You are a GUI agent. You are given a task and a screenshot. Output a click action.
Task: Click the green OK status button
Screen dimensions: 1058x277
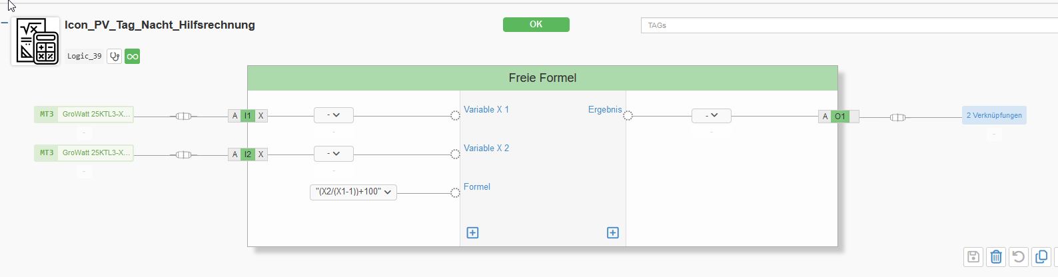pyautogui.click(x=536, y=25)
